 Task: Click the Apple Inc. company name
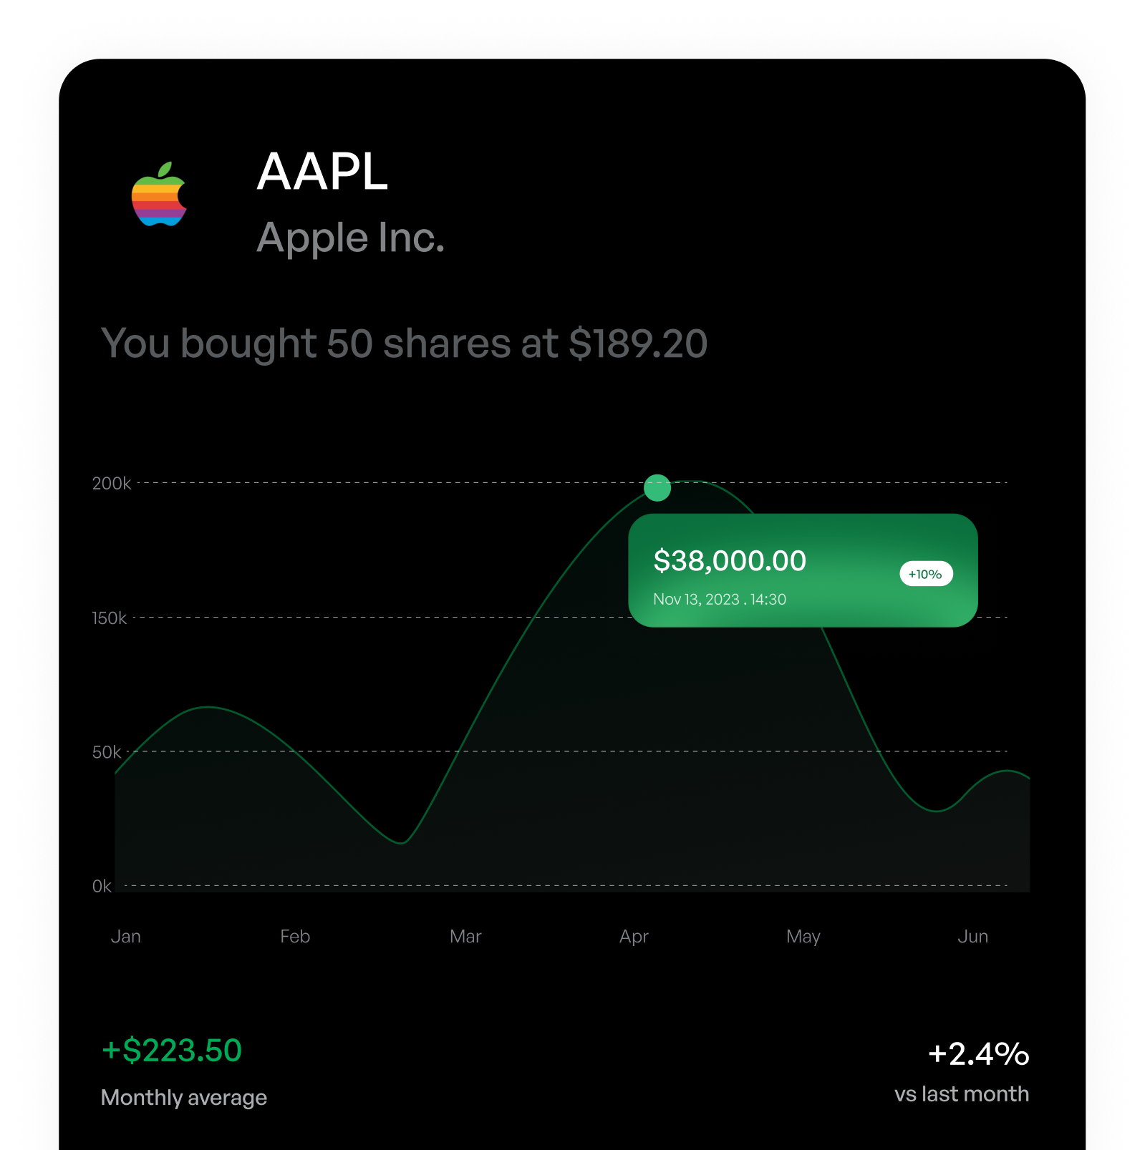tap(351, 238)
